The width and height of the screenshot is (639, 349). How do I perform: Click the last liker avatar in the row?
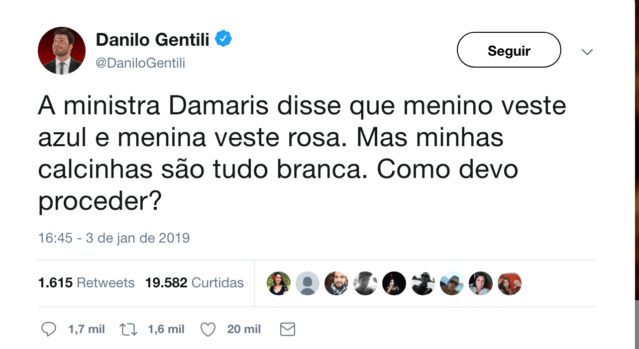(x=510, y=283)
